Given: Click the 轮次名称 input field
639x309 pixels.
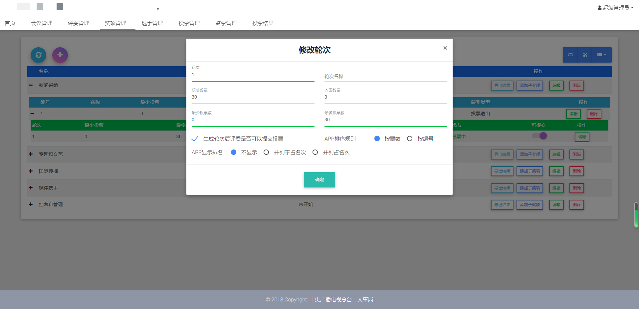Looking at the screenshot, I should coord(386,76).
